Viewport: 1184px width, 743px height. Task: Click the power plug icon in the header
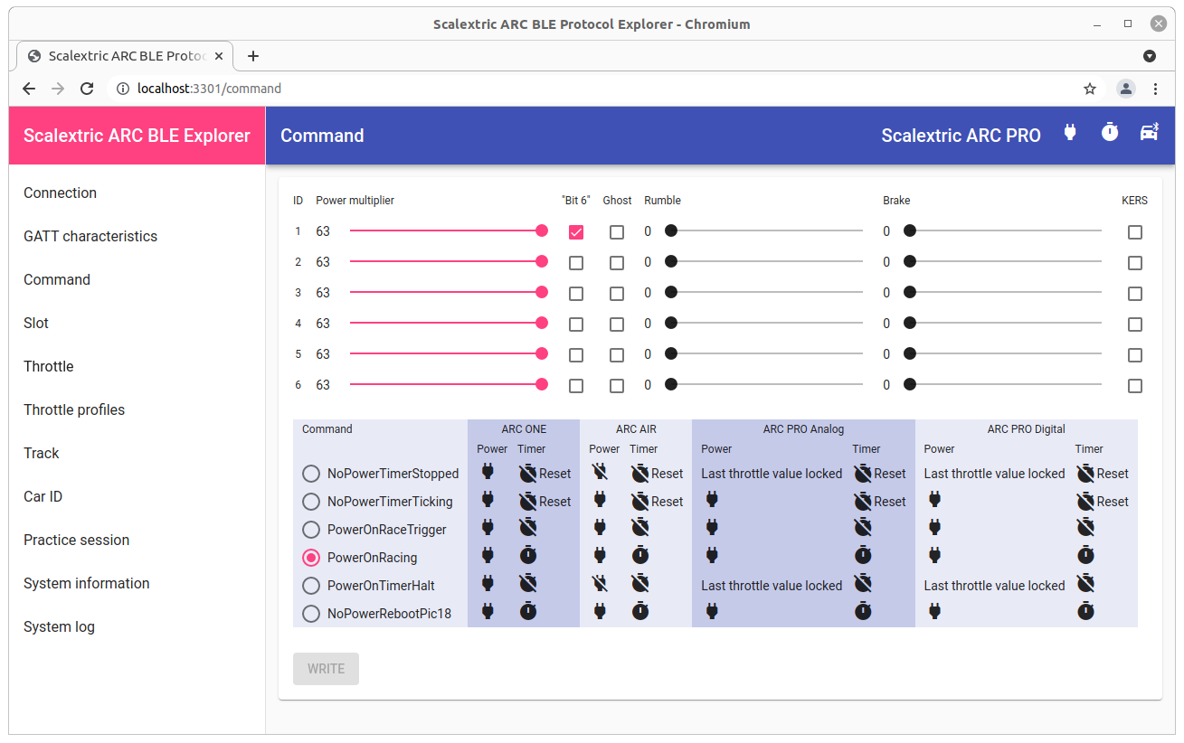(1070, 132)
